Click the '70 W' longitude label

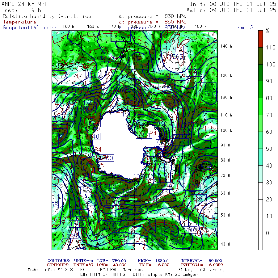point(225,175)
